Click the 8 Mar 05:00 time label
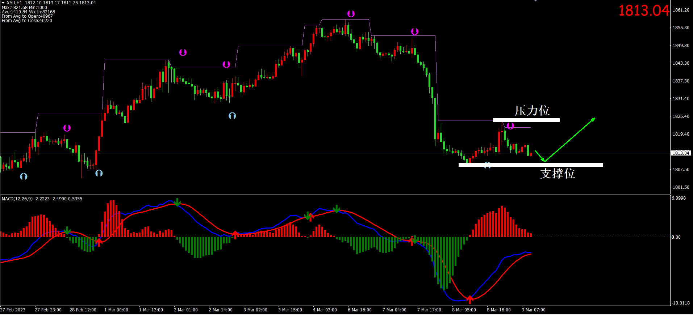The image size is (693, 315). pos(464,310)
